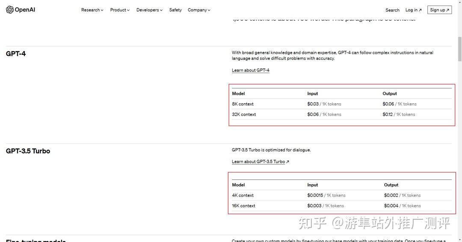
Task: Click the 32K context row label
Action: coord(244,114)
